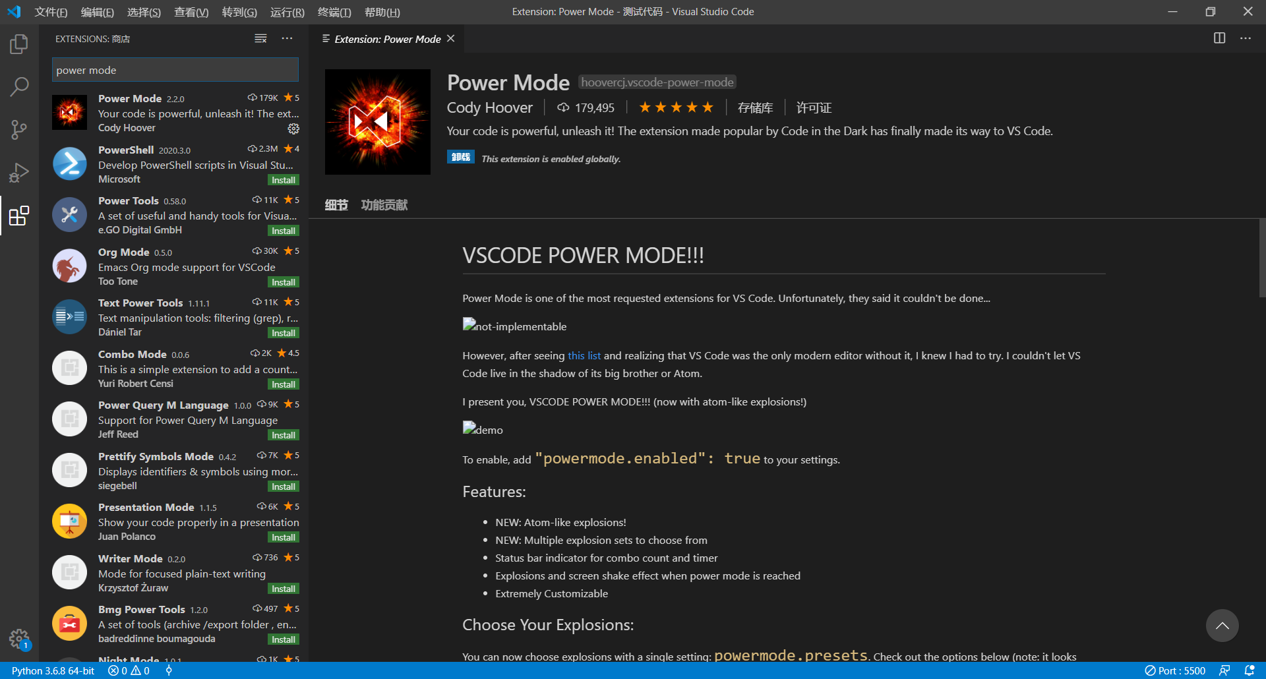This screenshot has width=1266, height=679.
Task: Close the Extension: Power Mode tab
Action: point(451,39)
